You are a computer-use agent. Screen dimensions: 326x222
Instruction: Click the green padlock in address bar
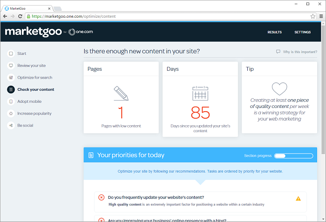[28, 16]
